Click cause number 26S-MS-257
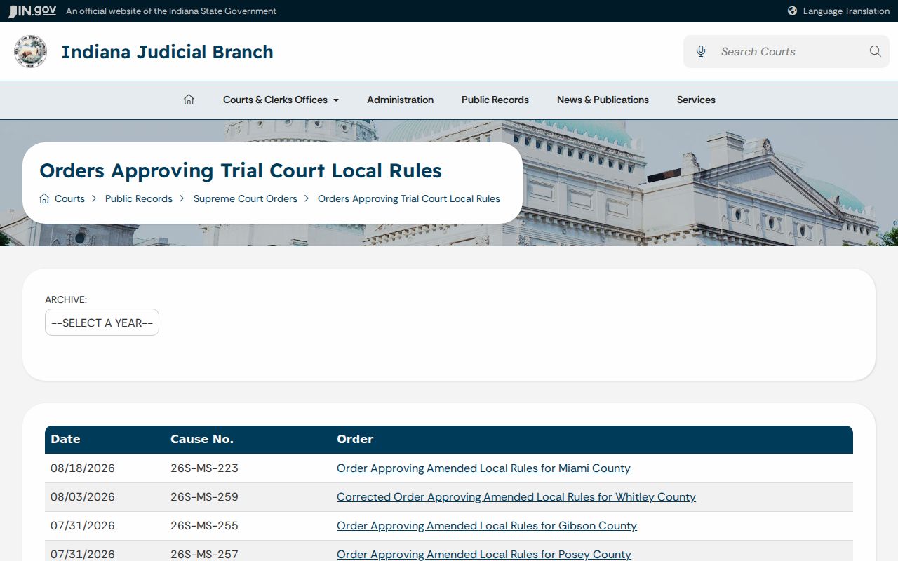898x561 pixels. click(204, 554)
